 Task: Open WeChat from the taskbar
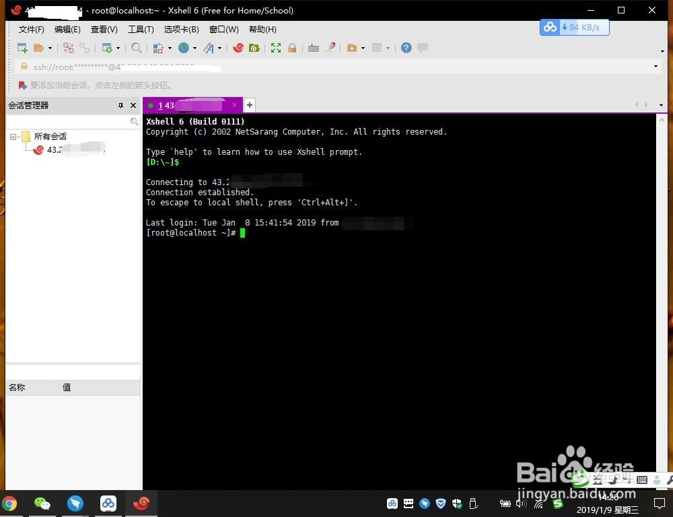[x=42, y=504]
